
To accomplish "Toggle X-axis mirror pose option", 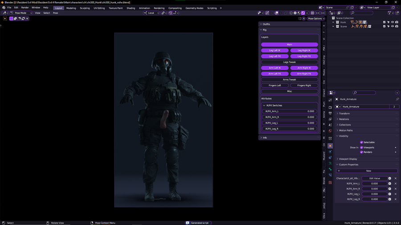I will pyautogui.click(x=304, y=19).
